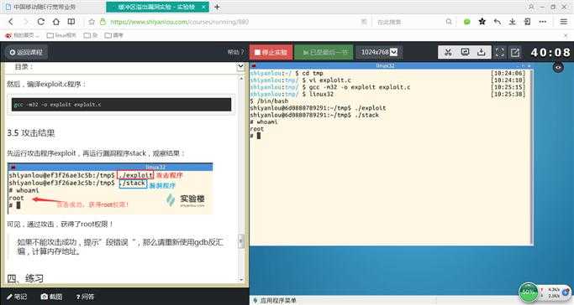Dismiss the bookmarks bar with its X

pos(566,35)
